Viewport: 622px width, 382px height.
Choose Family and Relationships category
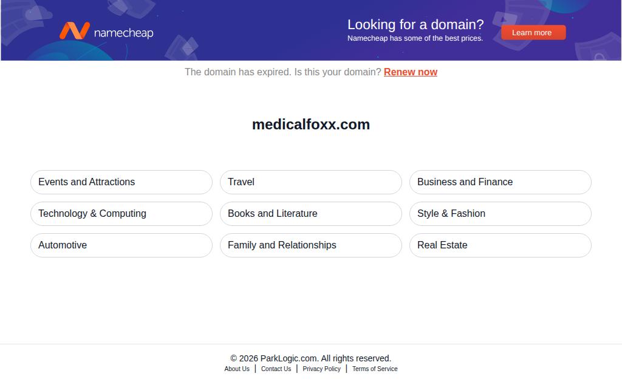point(311,245)
